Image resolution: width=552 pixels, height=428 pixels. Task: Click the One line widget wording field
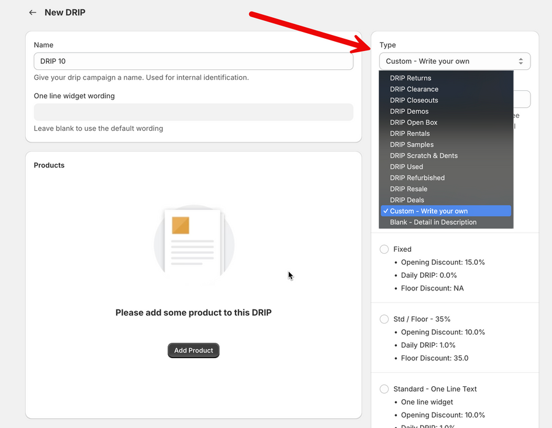click(x=193, y=112)
